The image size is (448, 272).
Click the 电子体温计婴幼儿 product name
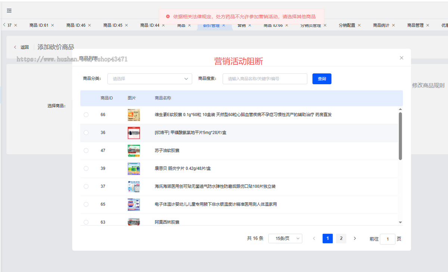216,204
